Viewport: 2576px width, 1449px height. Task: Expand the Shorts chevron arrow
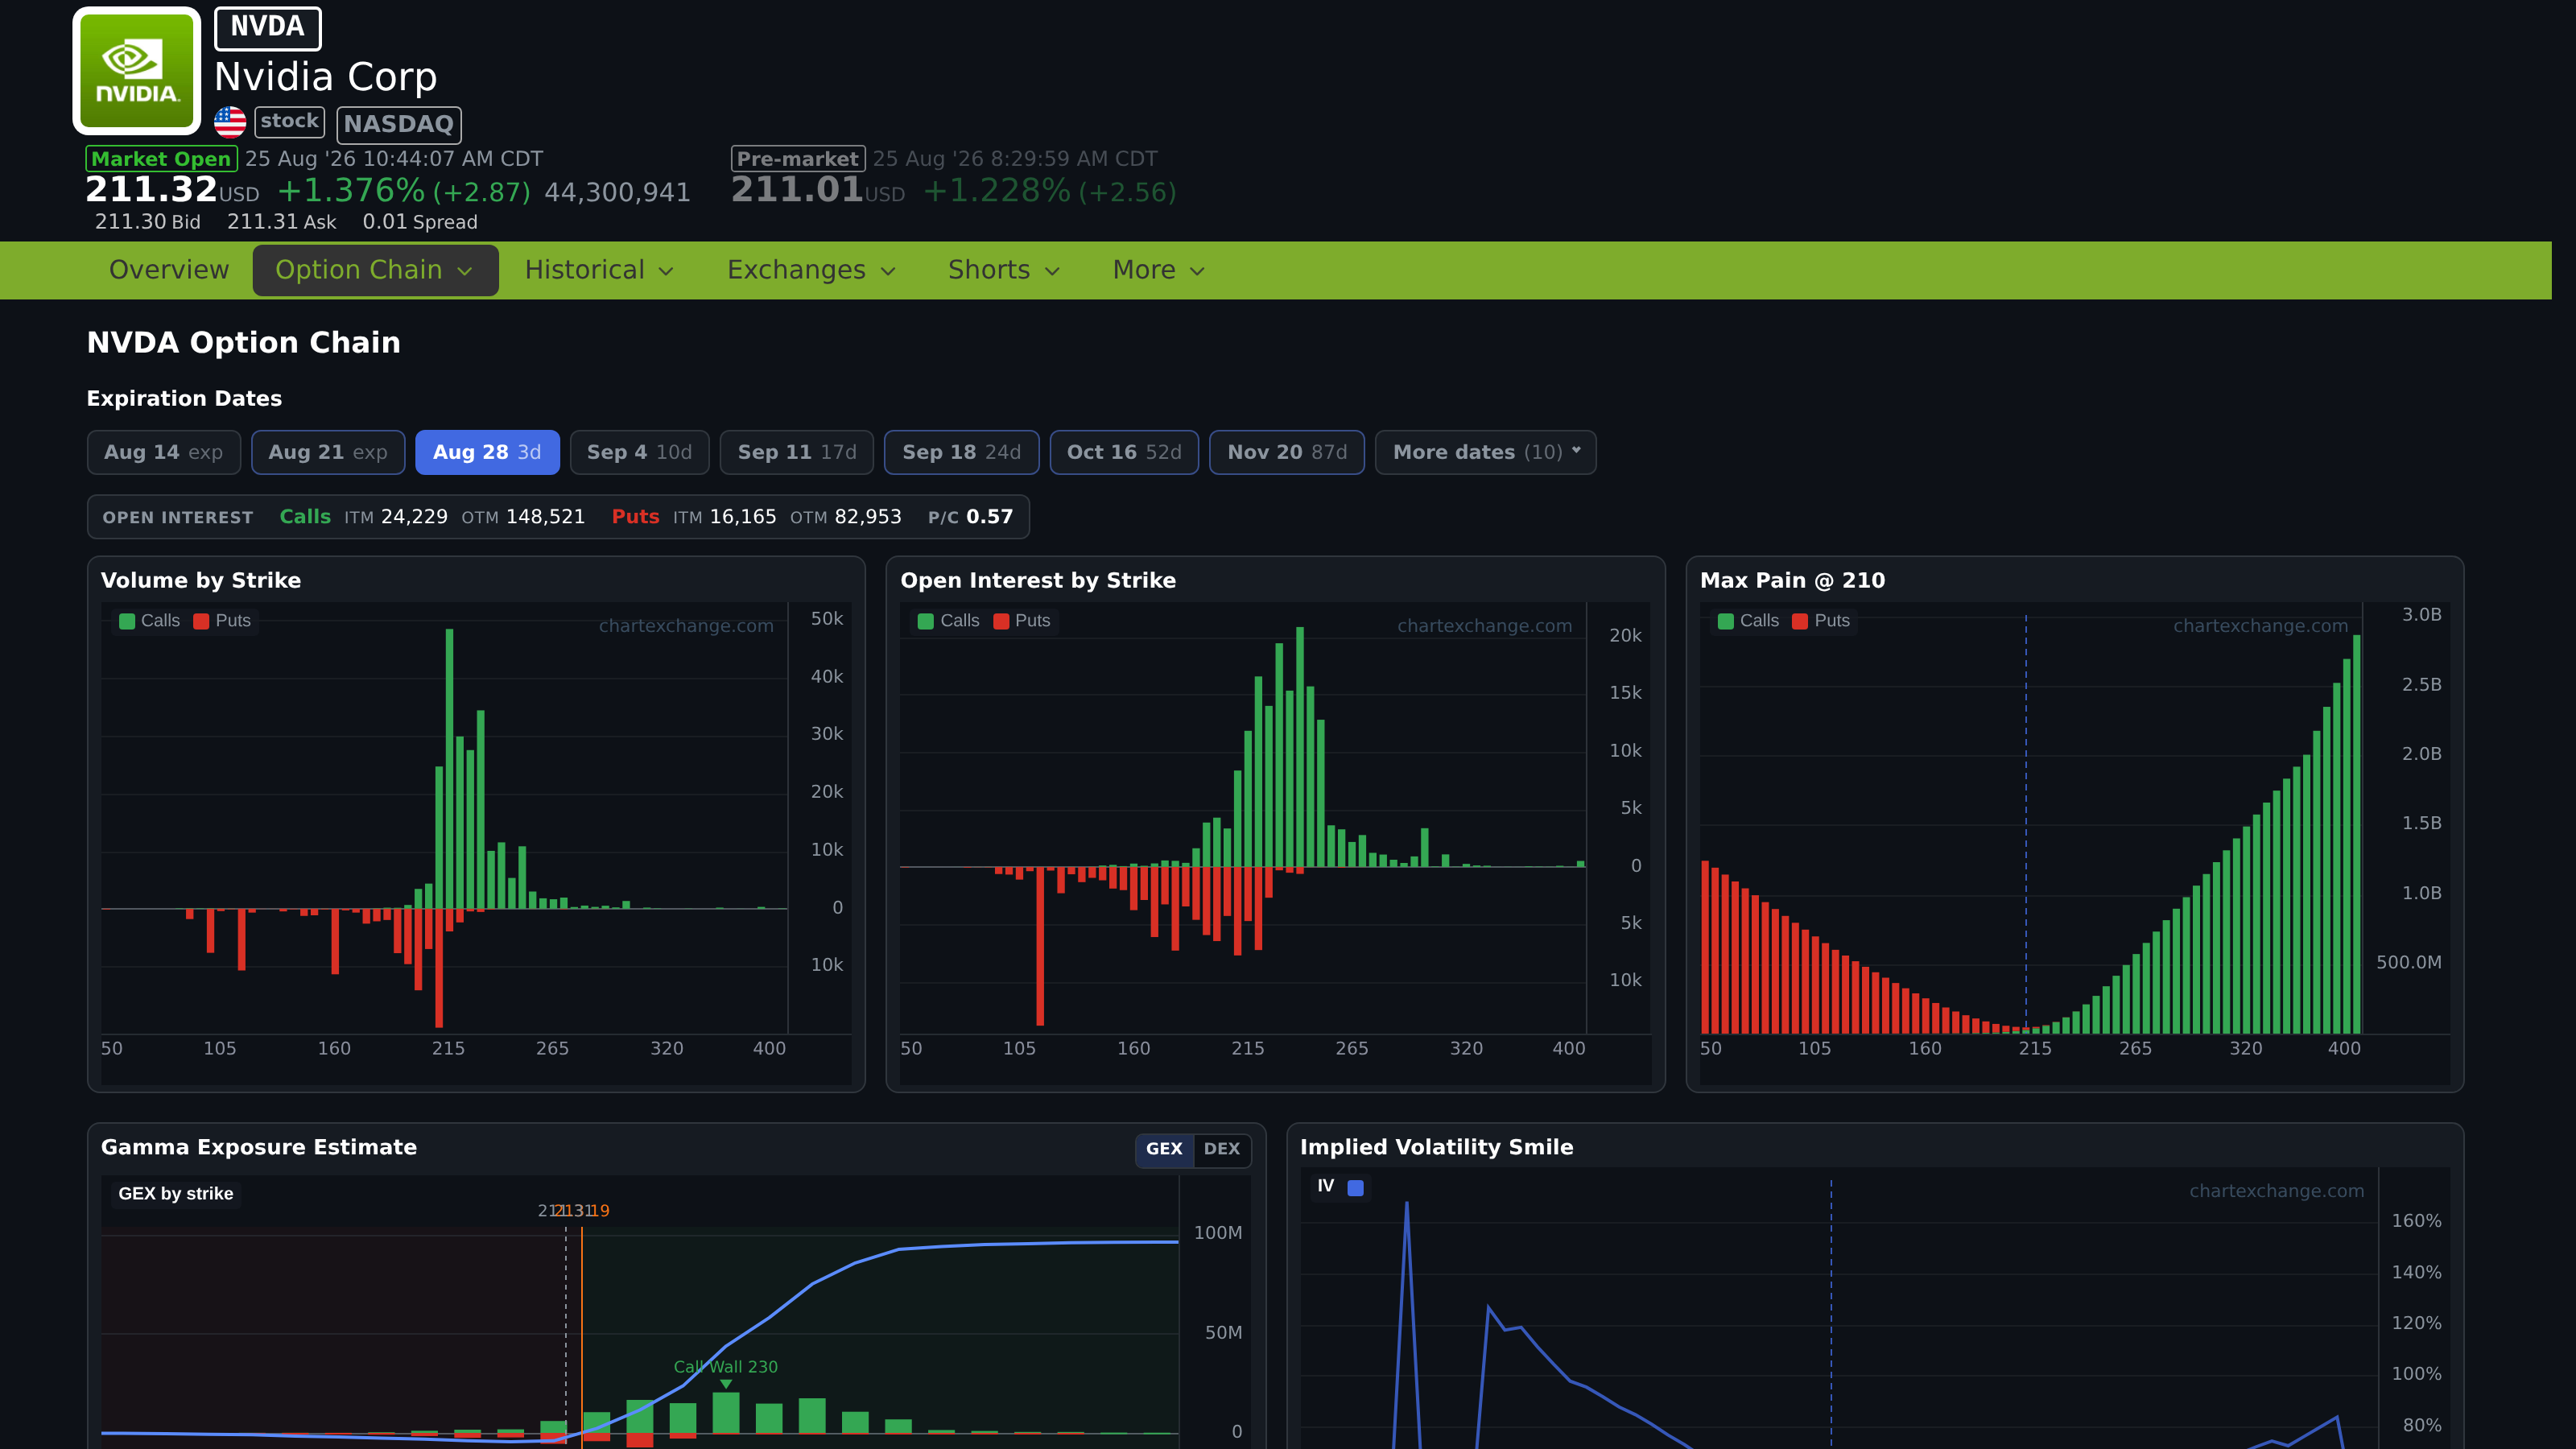click(x=1053, y=271)
